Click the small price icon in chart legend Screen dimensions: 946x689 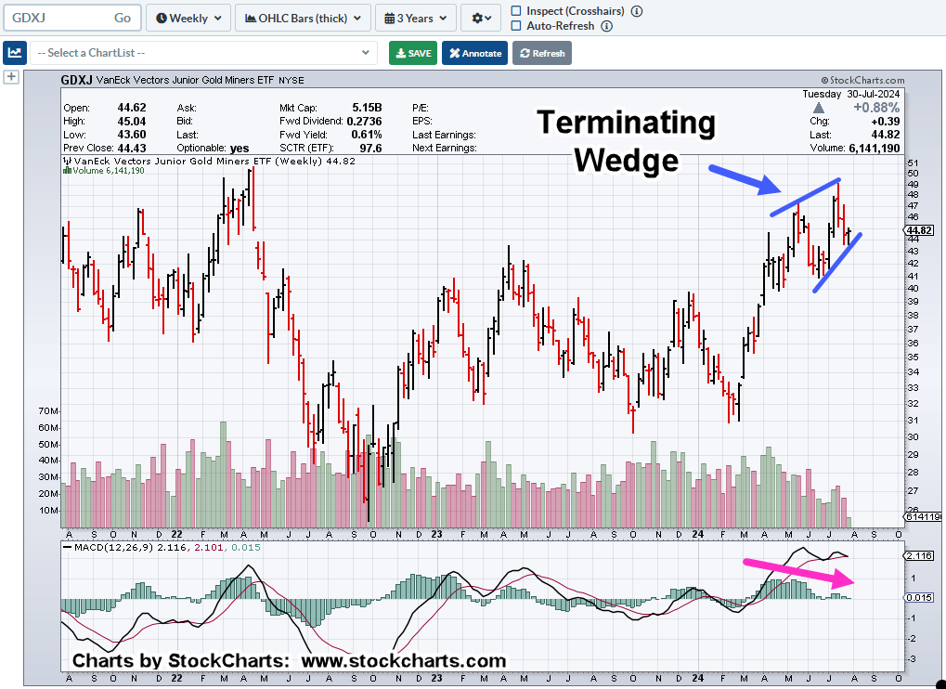coord(66,161)
